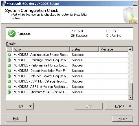Click the 'Details:' label
The image size is (139, 126).
[11, 44]
